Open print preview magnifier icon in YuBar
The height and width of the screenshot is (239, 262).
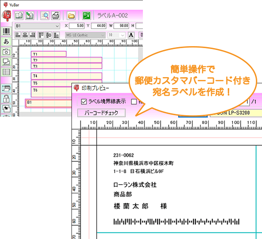45,16
